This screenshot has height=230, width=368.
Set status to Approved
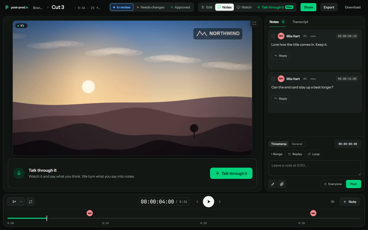point(180,7)
